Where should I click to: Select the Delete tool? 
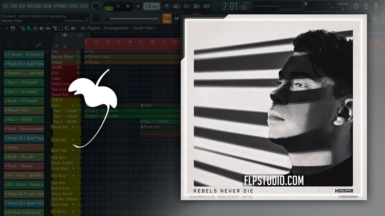coord(35,28)
